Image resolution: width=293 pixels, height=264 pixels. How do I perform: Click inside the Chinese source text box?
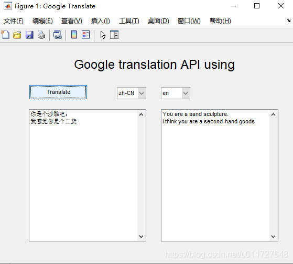tap(83, 175)
